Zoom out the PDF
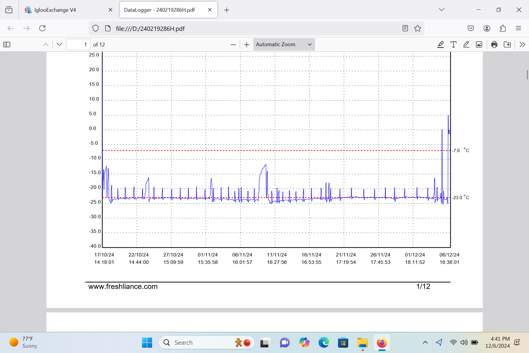529x353 pixels. tap(233, 44)
